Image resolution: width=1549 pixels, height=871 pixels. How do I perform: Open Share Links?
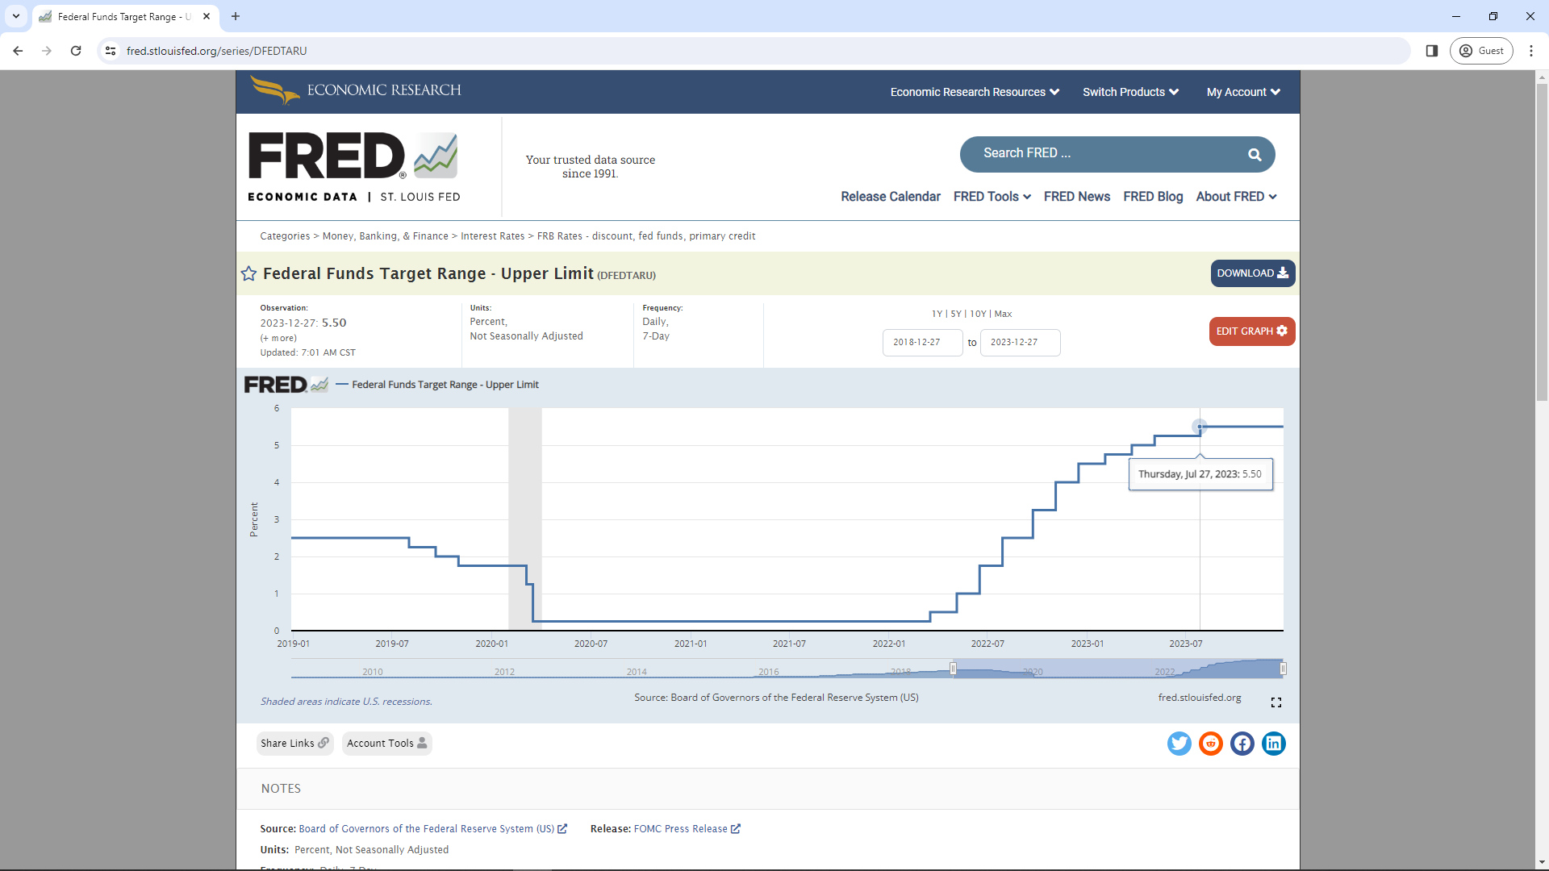coord(294,744)
